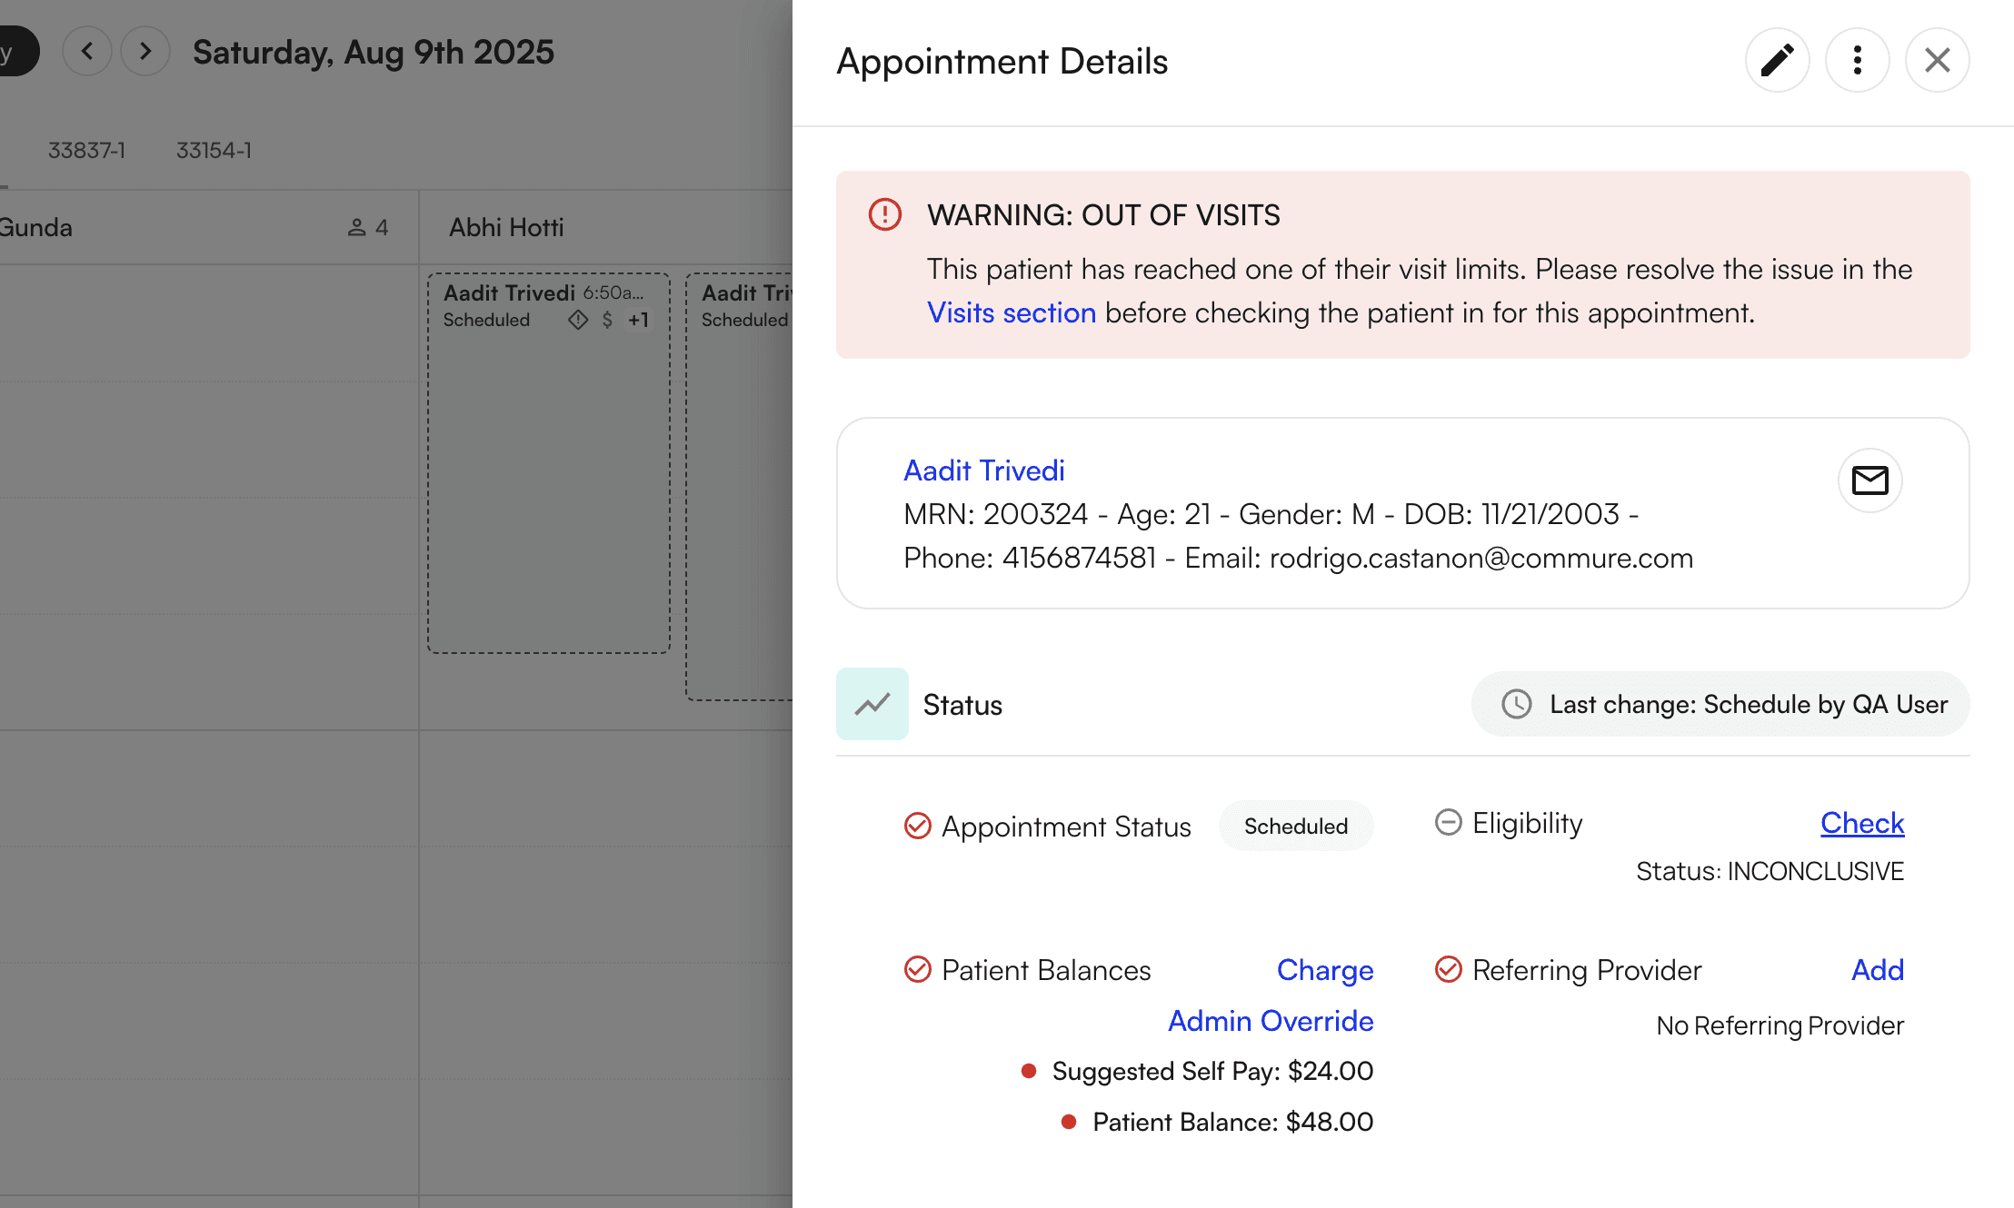Click Check next to Eligibility
2014x1208 pixels.
1861,822
